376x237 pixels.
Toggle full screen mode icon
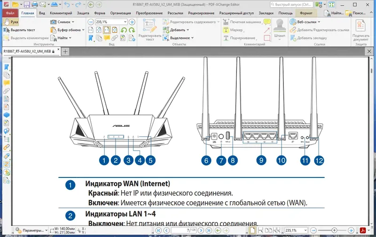pos(331,5)
